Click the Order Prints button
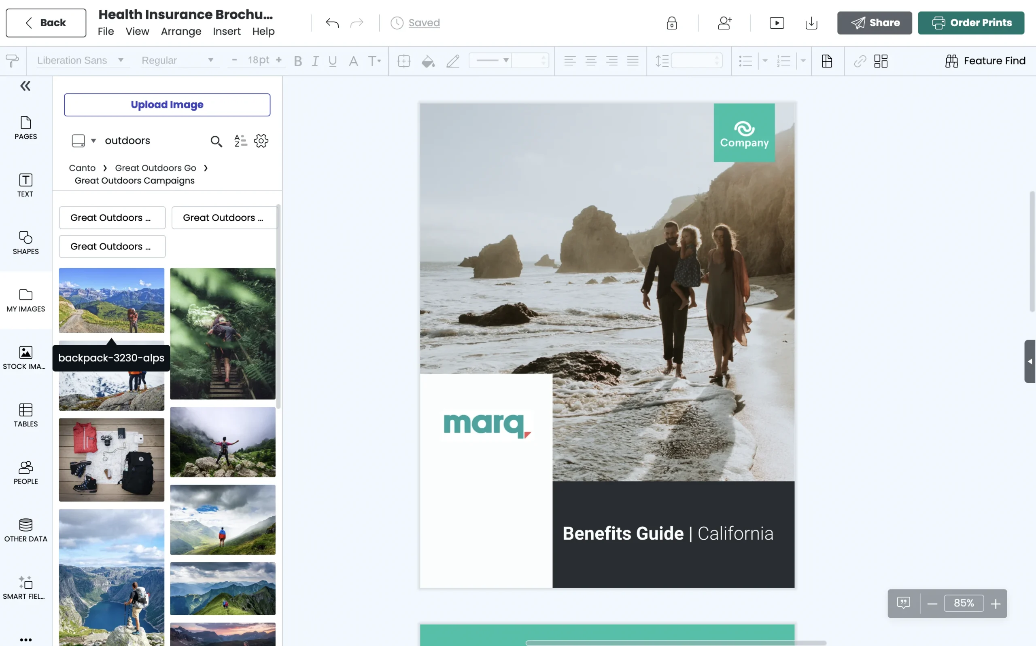 [x=971, y=23]
